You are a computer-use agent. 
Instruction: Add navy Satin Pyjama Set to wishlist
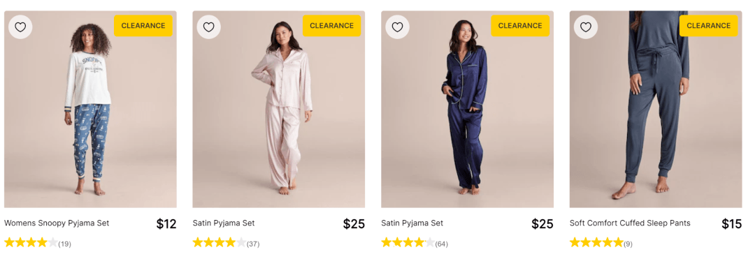(397, 27)
